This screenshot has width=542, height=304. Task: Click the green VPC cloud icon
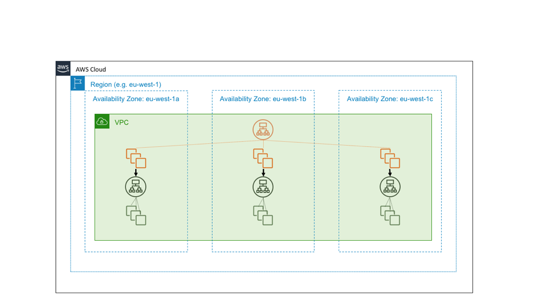coord(102,121)
